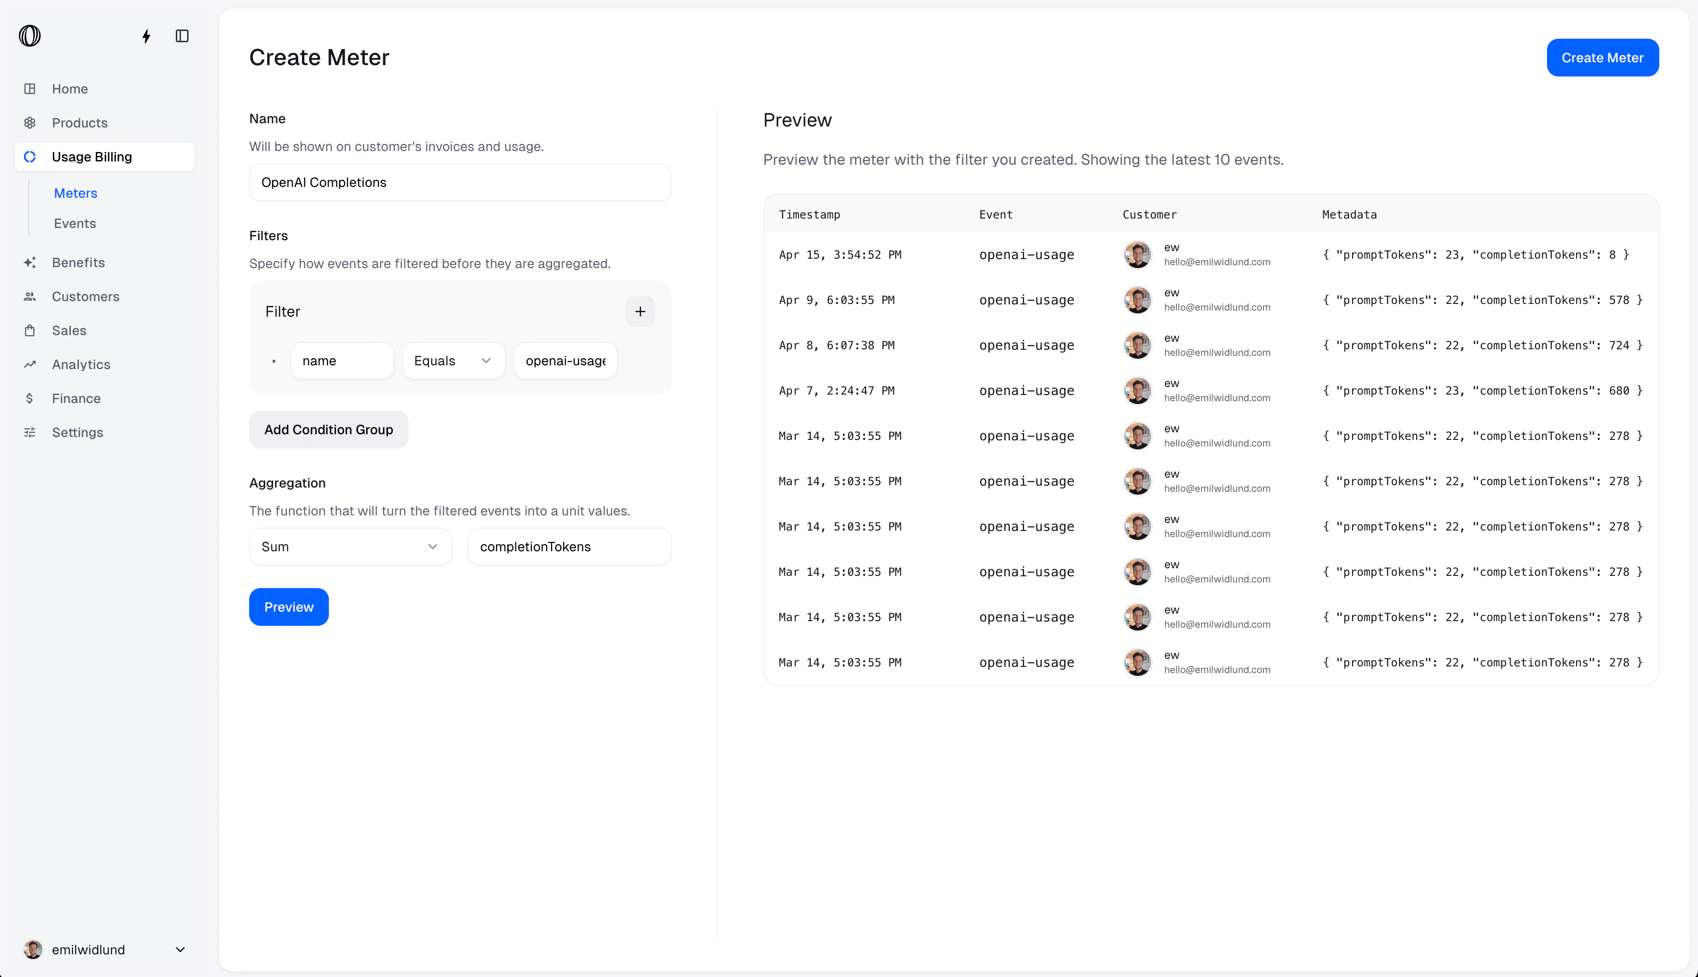Click the Products hexagon icon
Viewport: 1698px width, 977px height.
pyautogui.click(x=30, y=123)
